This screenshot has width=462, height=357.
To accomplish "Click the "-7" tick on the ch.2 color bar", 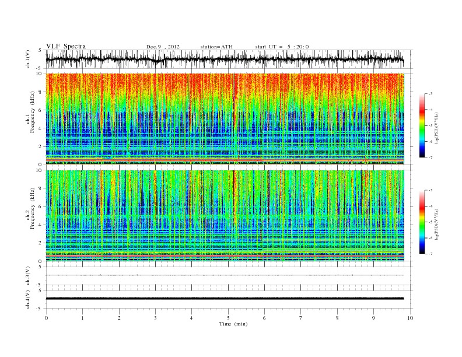I will [x=430, y=254].
